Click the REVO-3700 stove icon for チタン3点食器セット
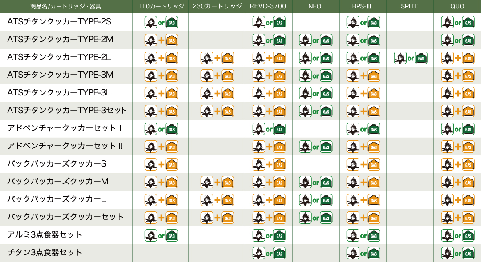Image resolution: width=481 pixels, height=262 pixels. [259, 253]
